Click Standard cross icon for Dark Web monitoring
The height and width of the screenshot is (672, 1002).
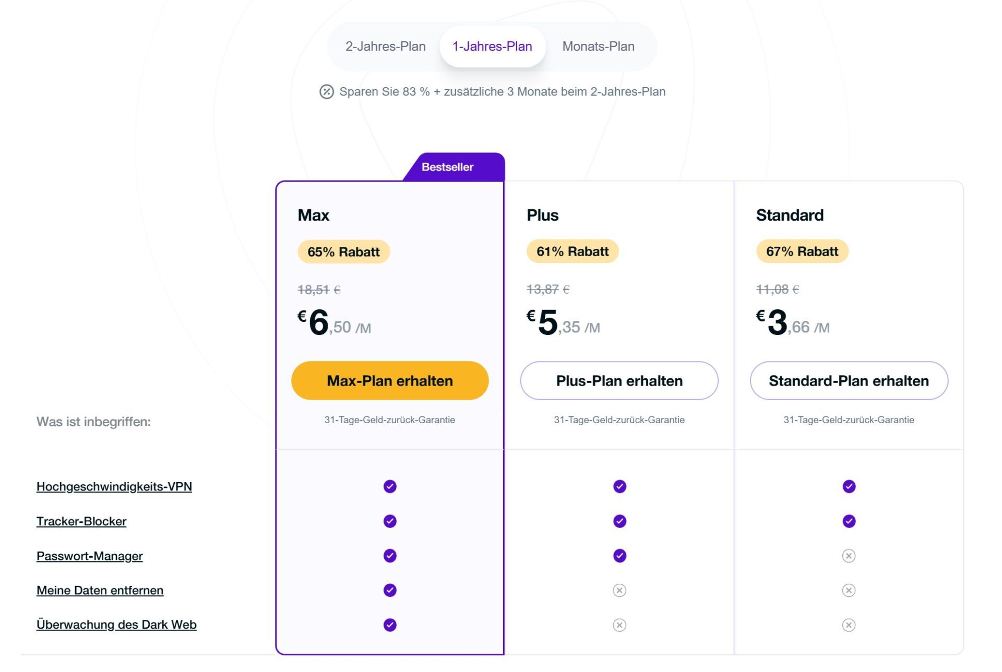(x=849, y=625)
